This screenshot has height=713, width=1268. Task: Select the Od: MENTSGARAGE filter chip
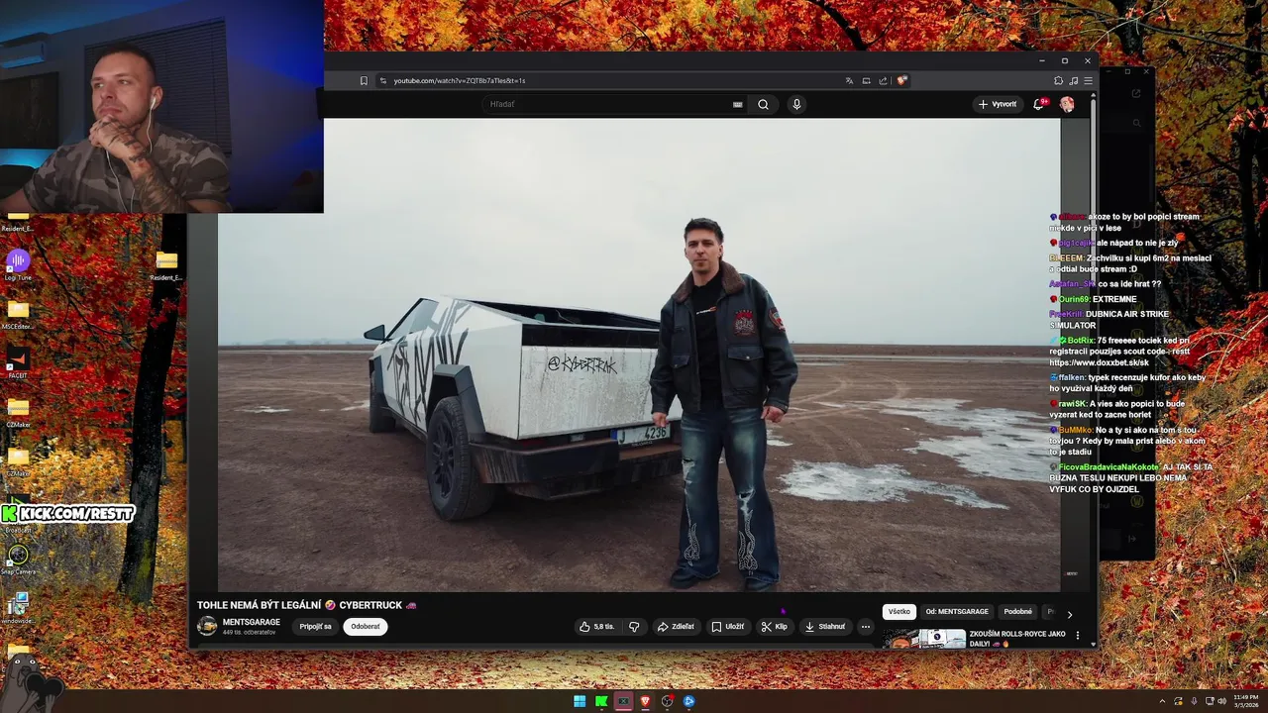(x=957, y=612)
